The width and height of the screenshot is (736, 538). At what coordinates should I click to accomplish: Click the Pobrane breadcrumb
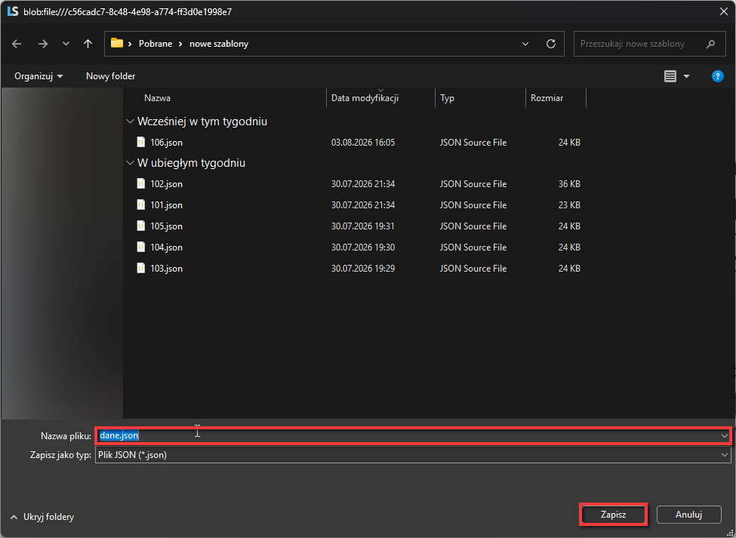pos(156,44)
